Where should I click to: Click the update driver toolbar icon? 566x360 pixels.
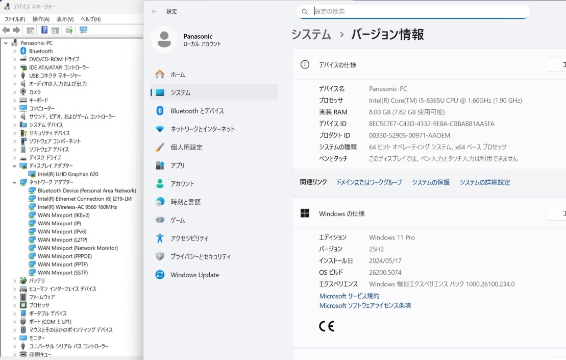click(69, 30)
